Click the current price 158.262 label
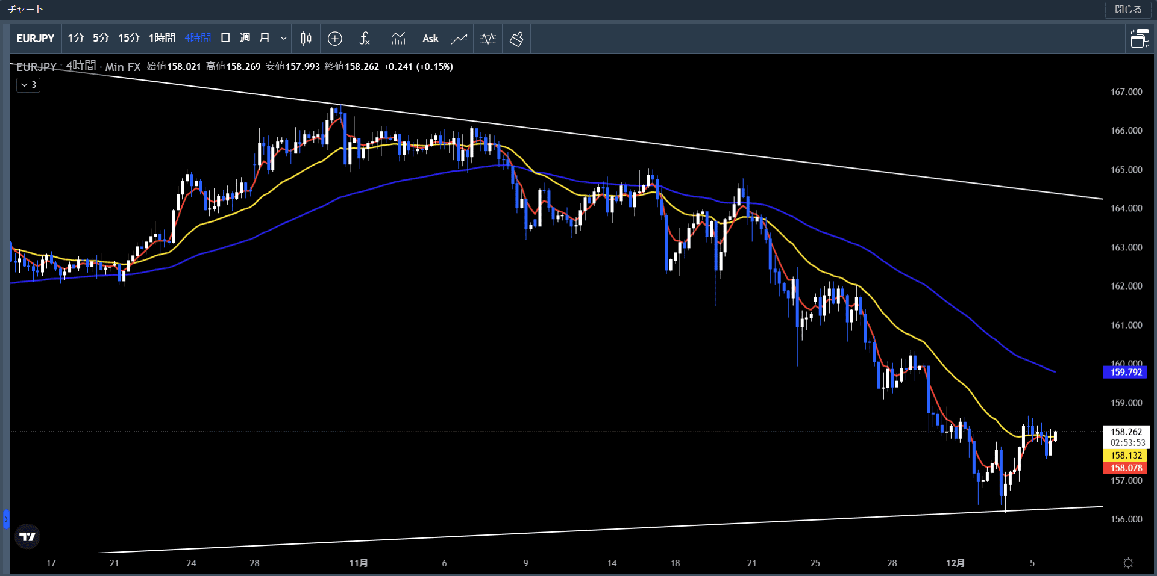This screenshot has width=1157, height=576. pyautogui.click(x=1126, y=432)
